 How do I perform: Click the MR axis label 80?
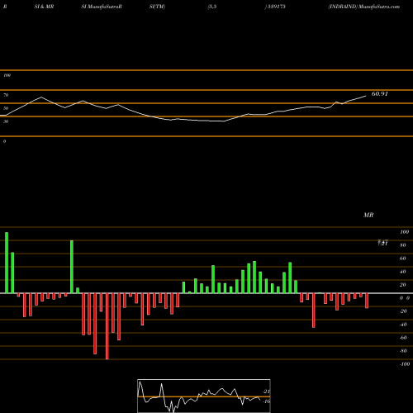point(403,245)
